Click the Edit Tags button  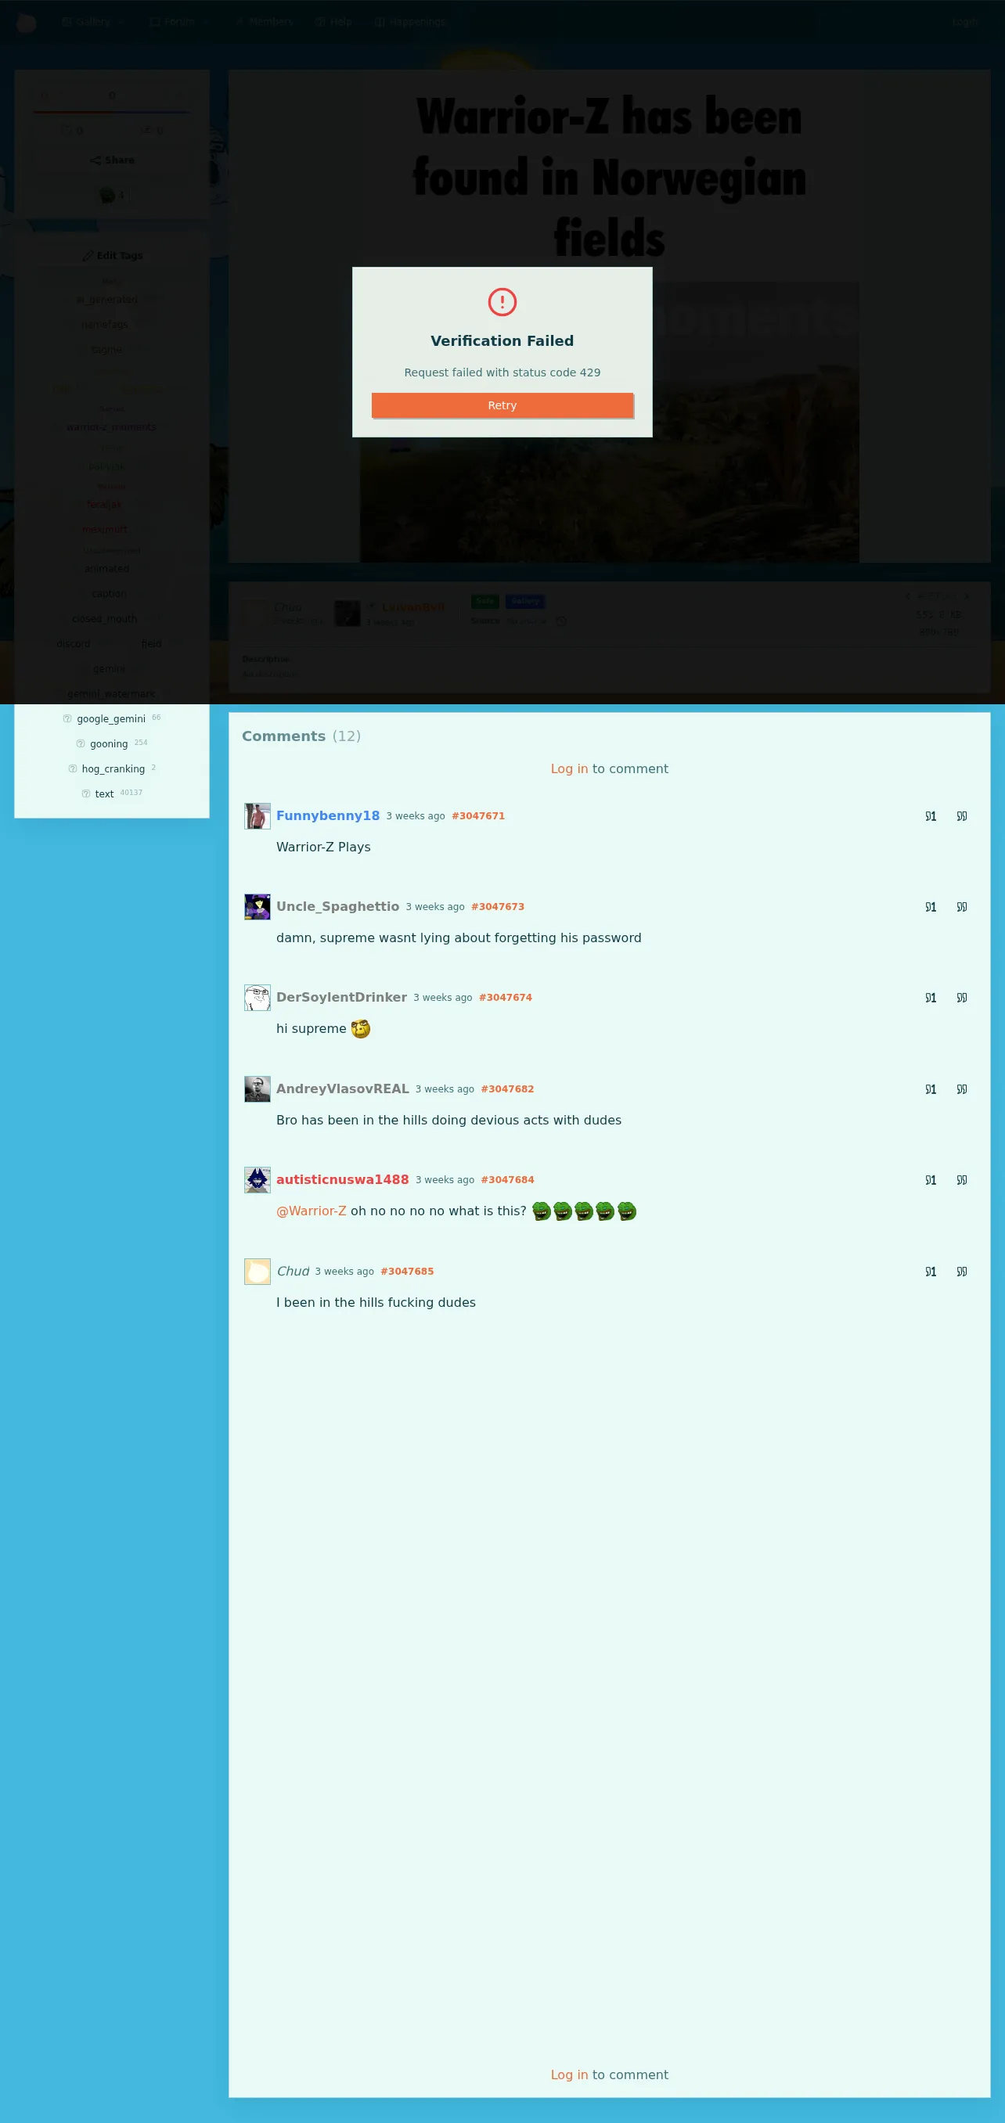(x=112, y=255)
